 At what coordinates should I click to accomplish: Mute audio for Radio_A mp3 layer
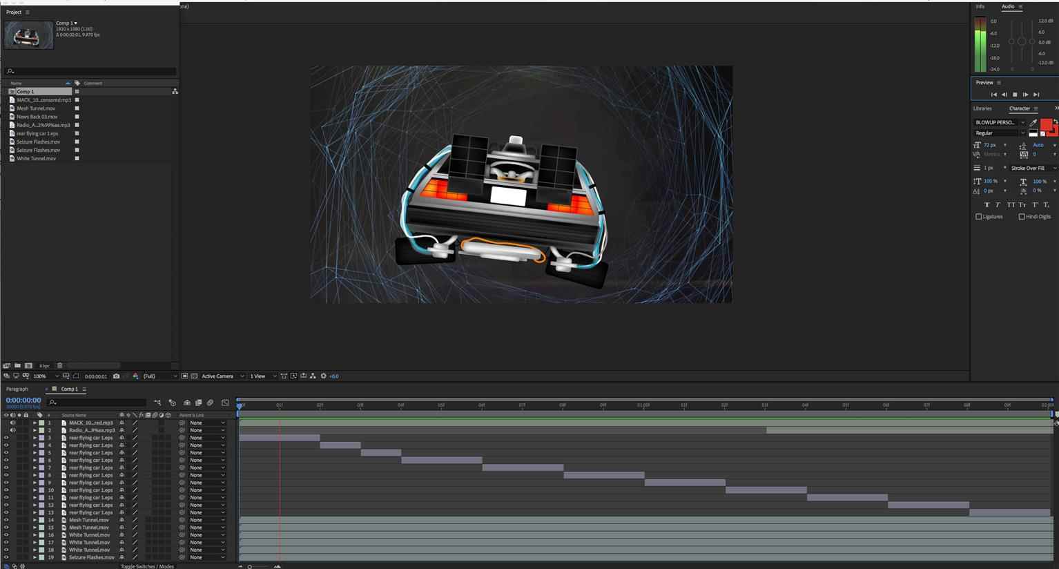[12, 430]
